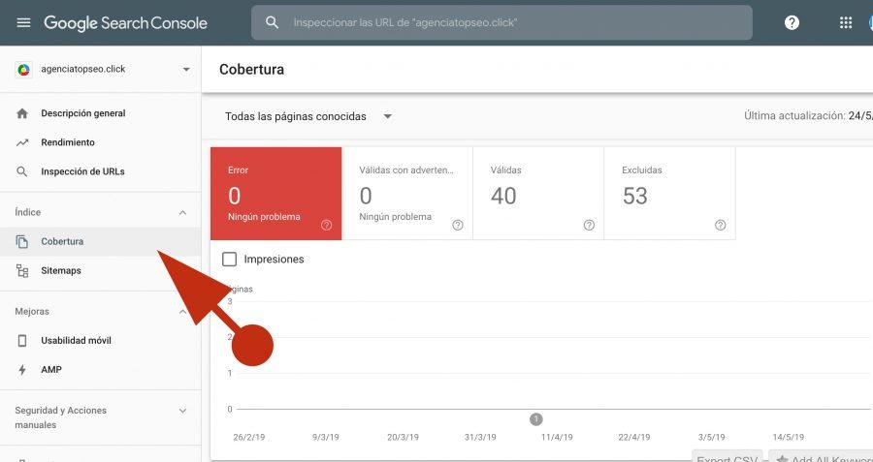Image resolution: width=873 pixels, height=462 pixels.
Task: Open the agenciatopseo.click property dropdown
Action: [186, 70]
